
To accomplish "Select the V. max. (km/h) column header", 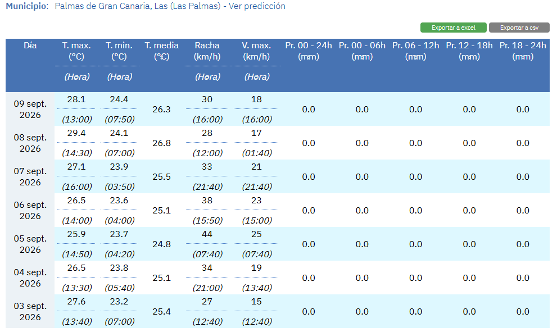I will tap(256, 51).
